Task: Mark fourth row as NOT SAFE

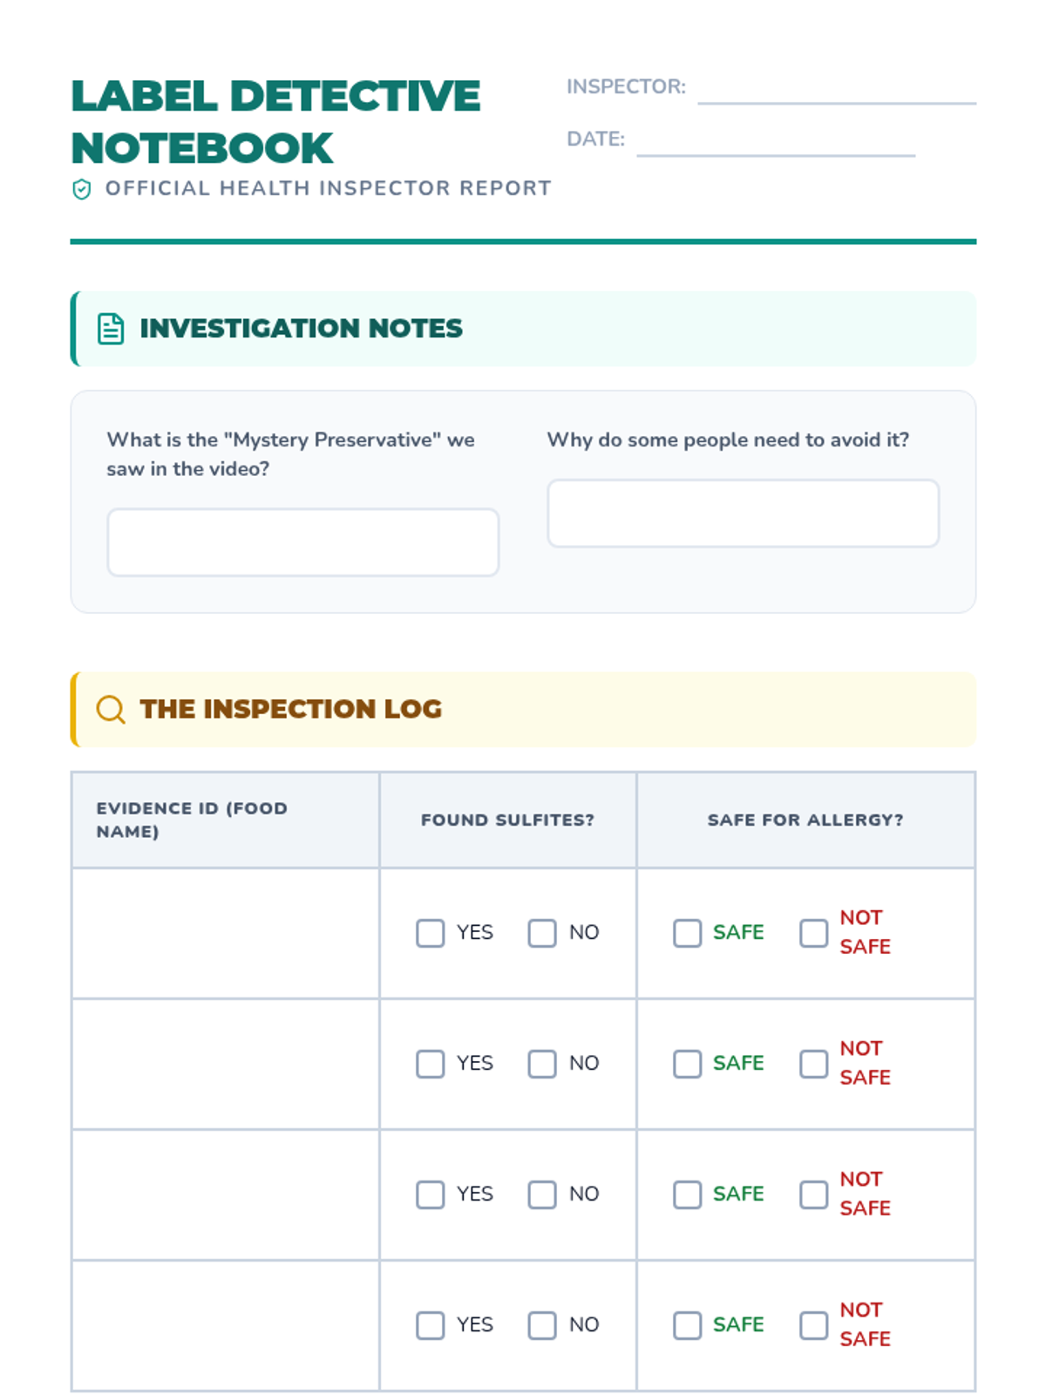Action: (814, 1325)
